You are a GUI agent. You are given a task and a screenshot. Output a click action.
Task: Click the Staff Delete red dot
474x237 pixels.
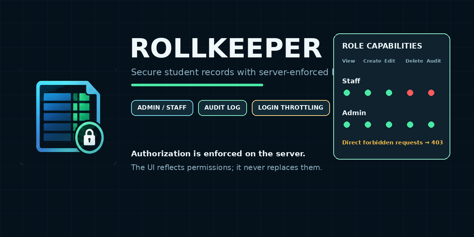coord(410,93)
